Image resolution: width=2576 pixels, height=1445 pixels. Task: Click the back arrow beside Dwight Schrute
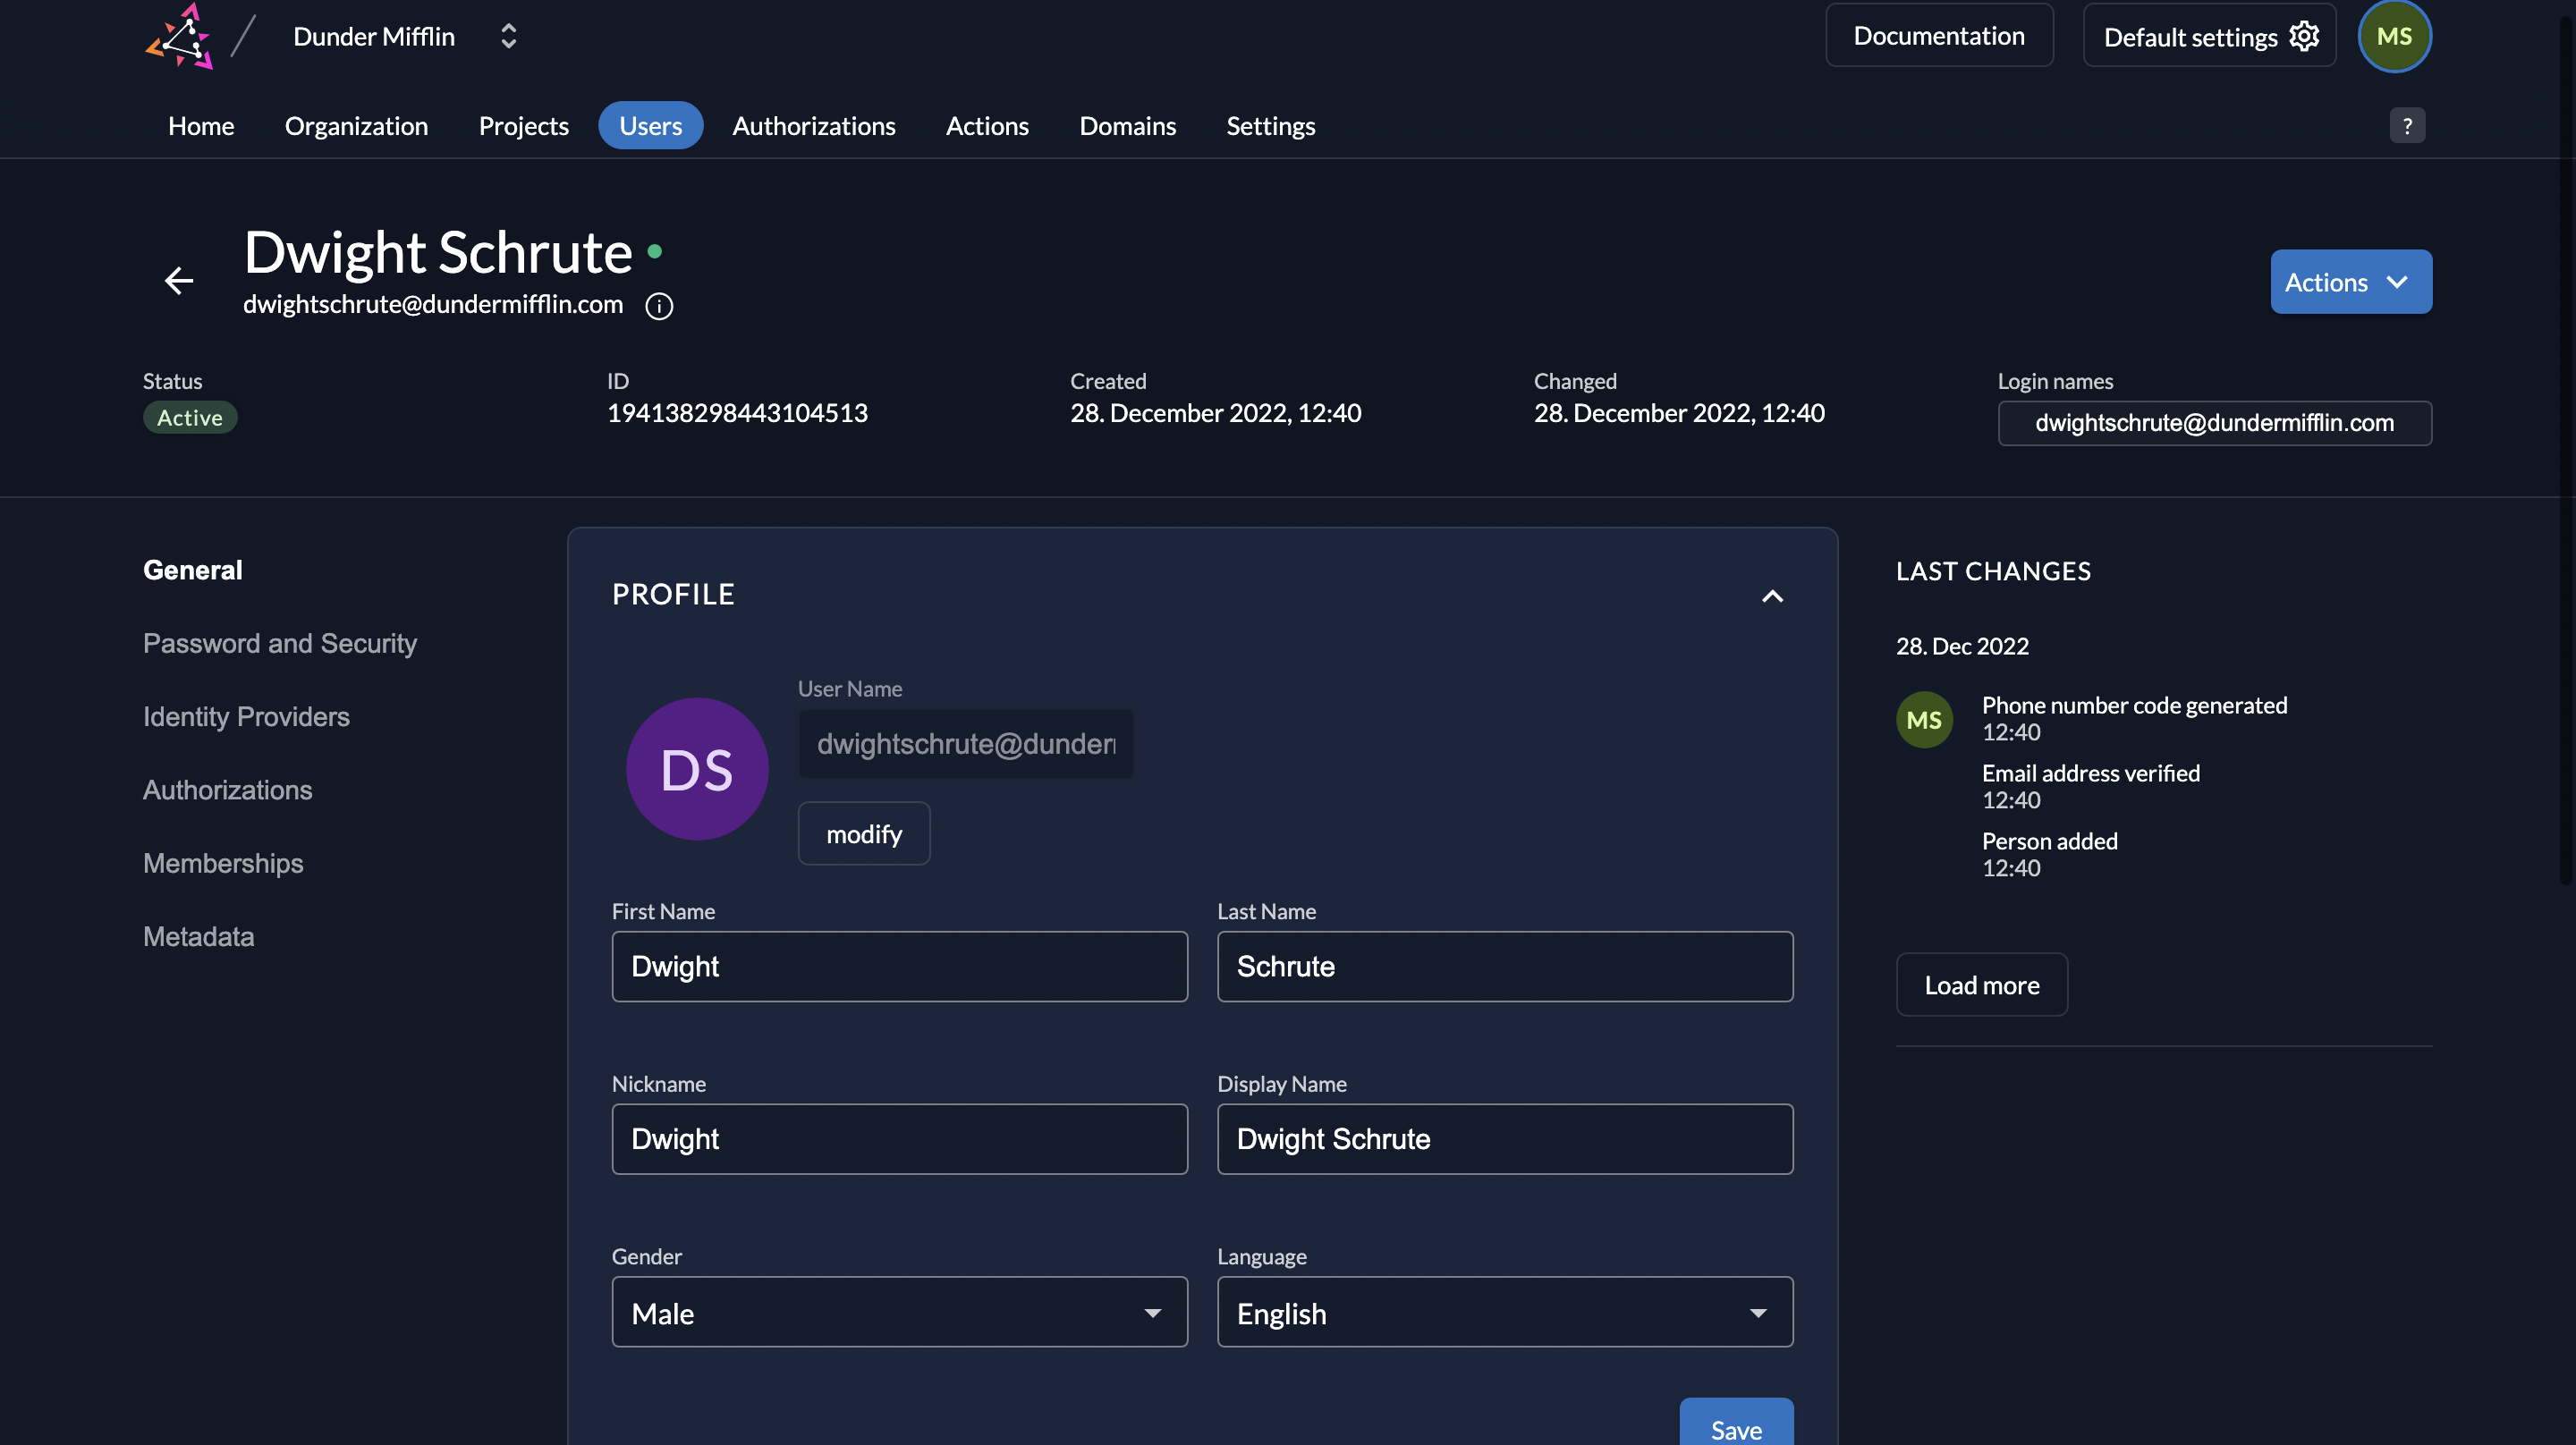point(179,280)
